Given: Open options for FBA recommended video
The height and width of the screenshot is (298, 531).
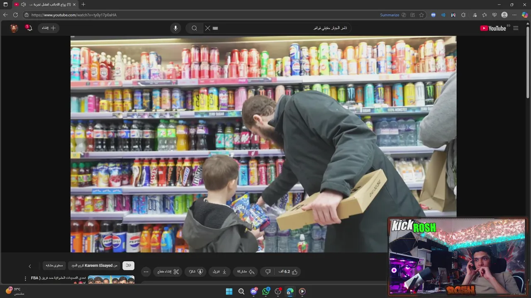Looking at the screenshot, I should [x=25, y=279].
